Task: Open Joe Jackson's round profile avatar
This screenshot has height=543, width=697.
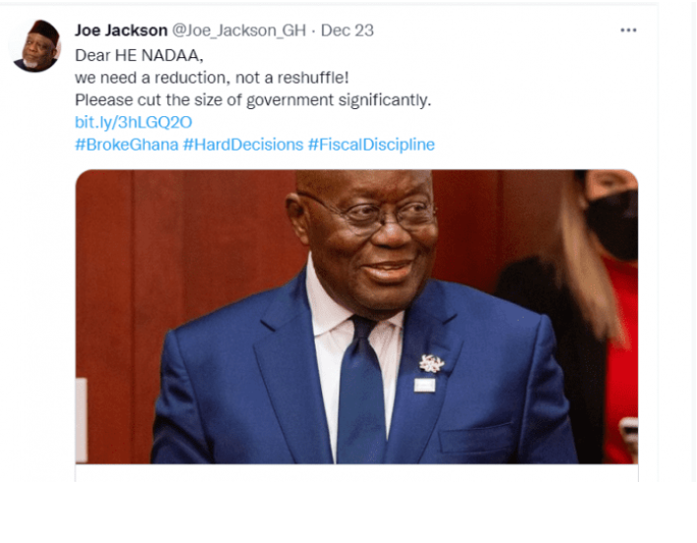Action: click(x=35, y=45)
